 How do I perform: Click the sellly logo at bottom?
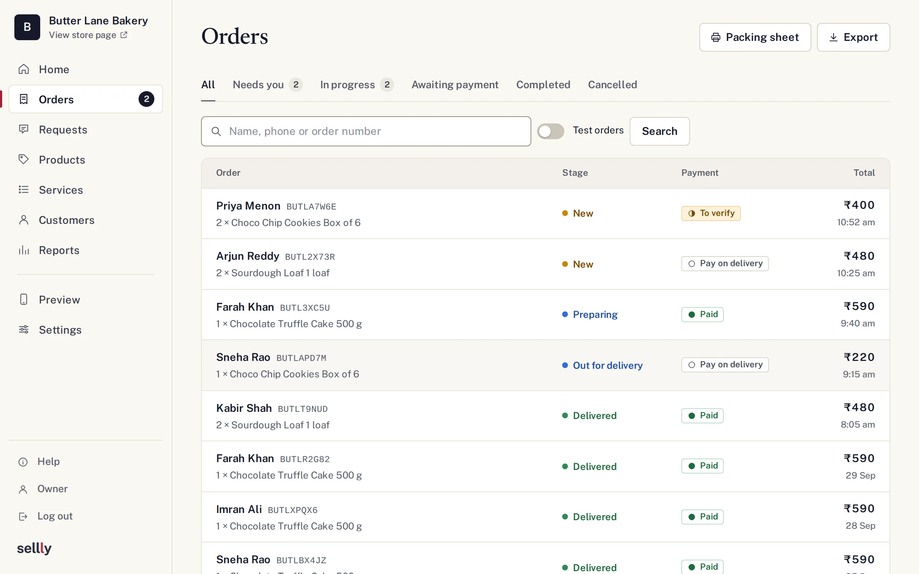click(x=34, y=548)
